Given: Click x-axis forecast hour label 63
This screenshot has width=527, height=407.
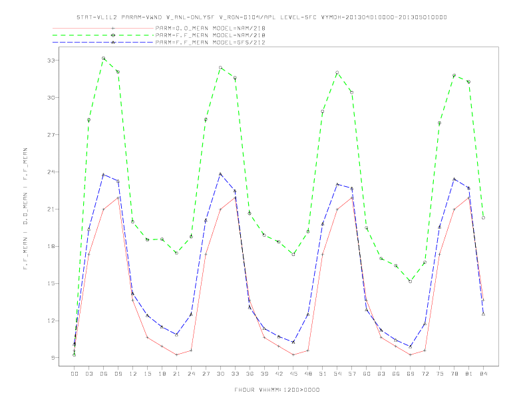Looking at the screenshot, I should 381,374.
